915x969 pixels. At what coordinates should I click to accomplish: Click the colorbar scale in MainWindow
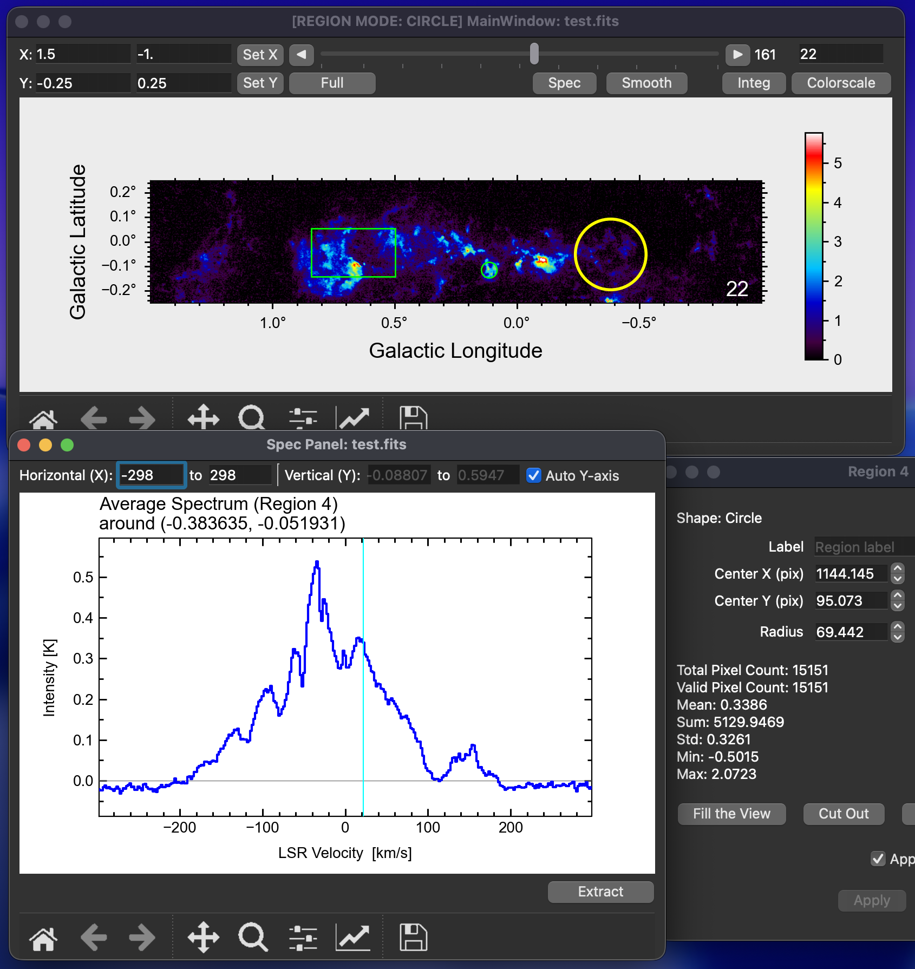tap(814, 246)
